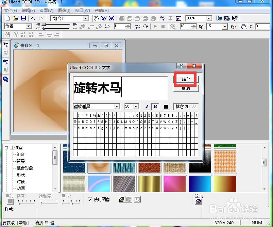
Task: Select the pink gradient background thumbnail
Action: [174, 184]
